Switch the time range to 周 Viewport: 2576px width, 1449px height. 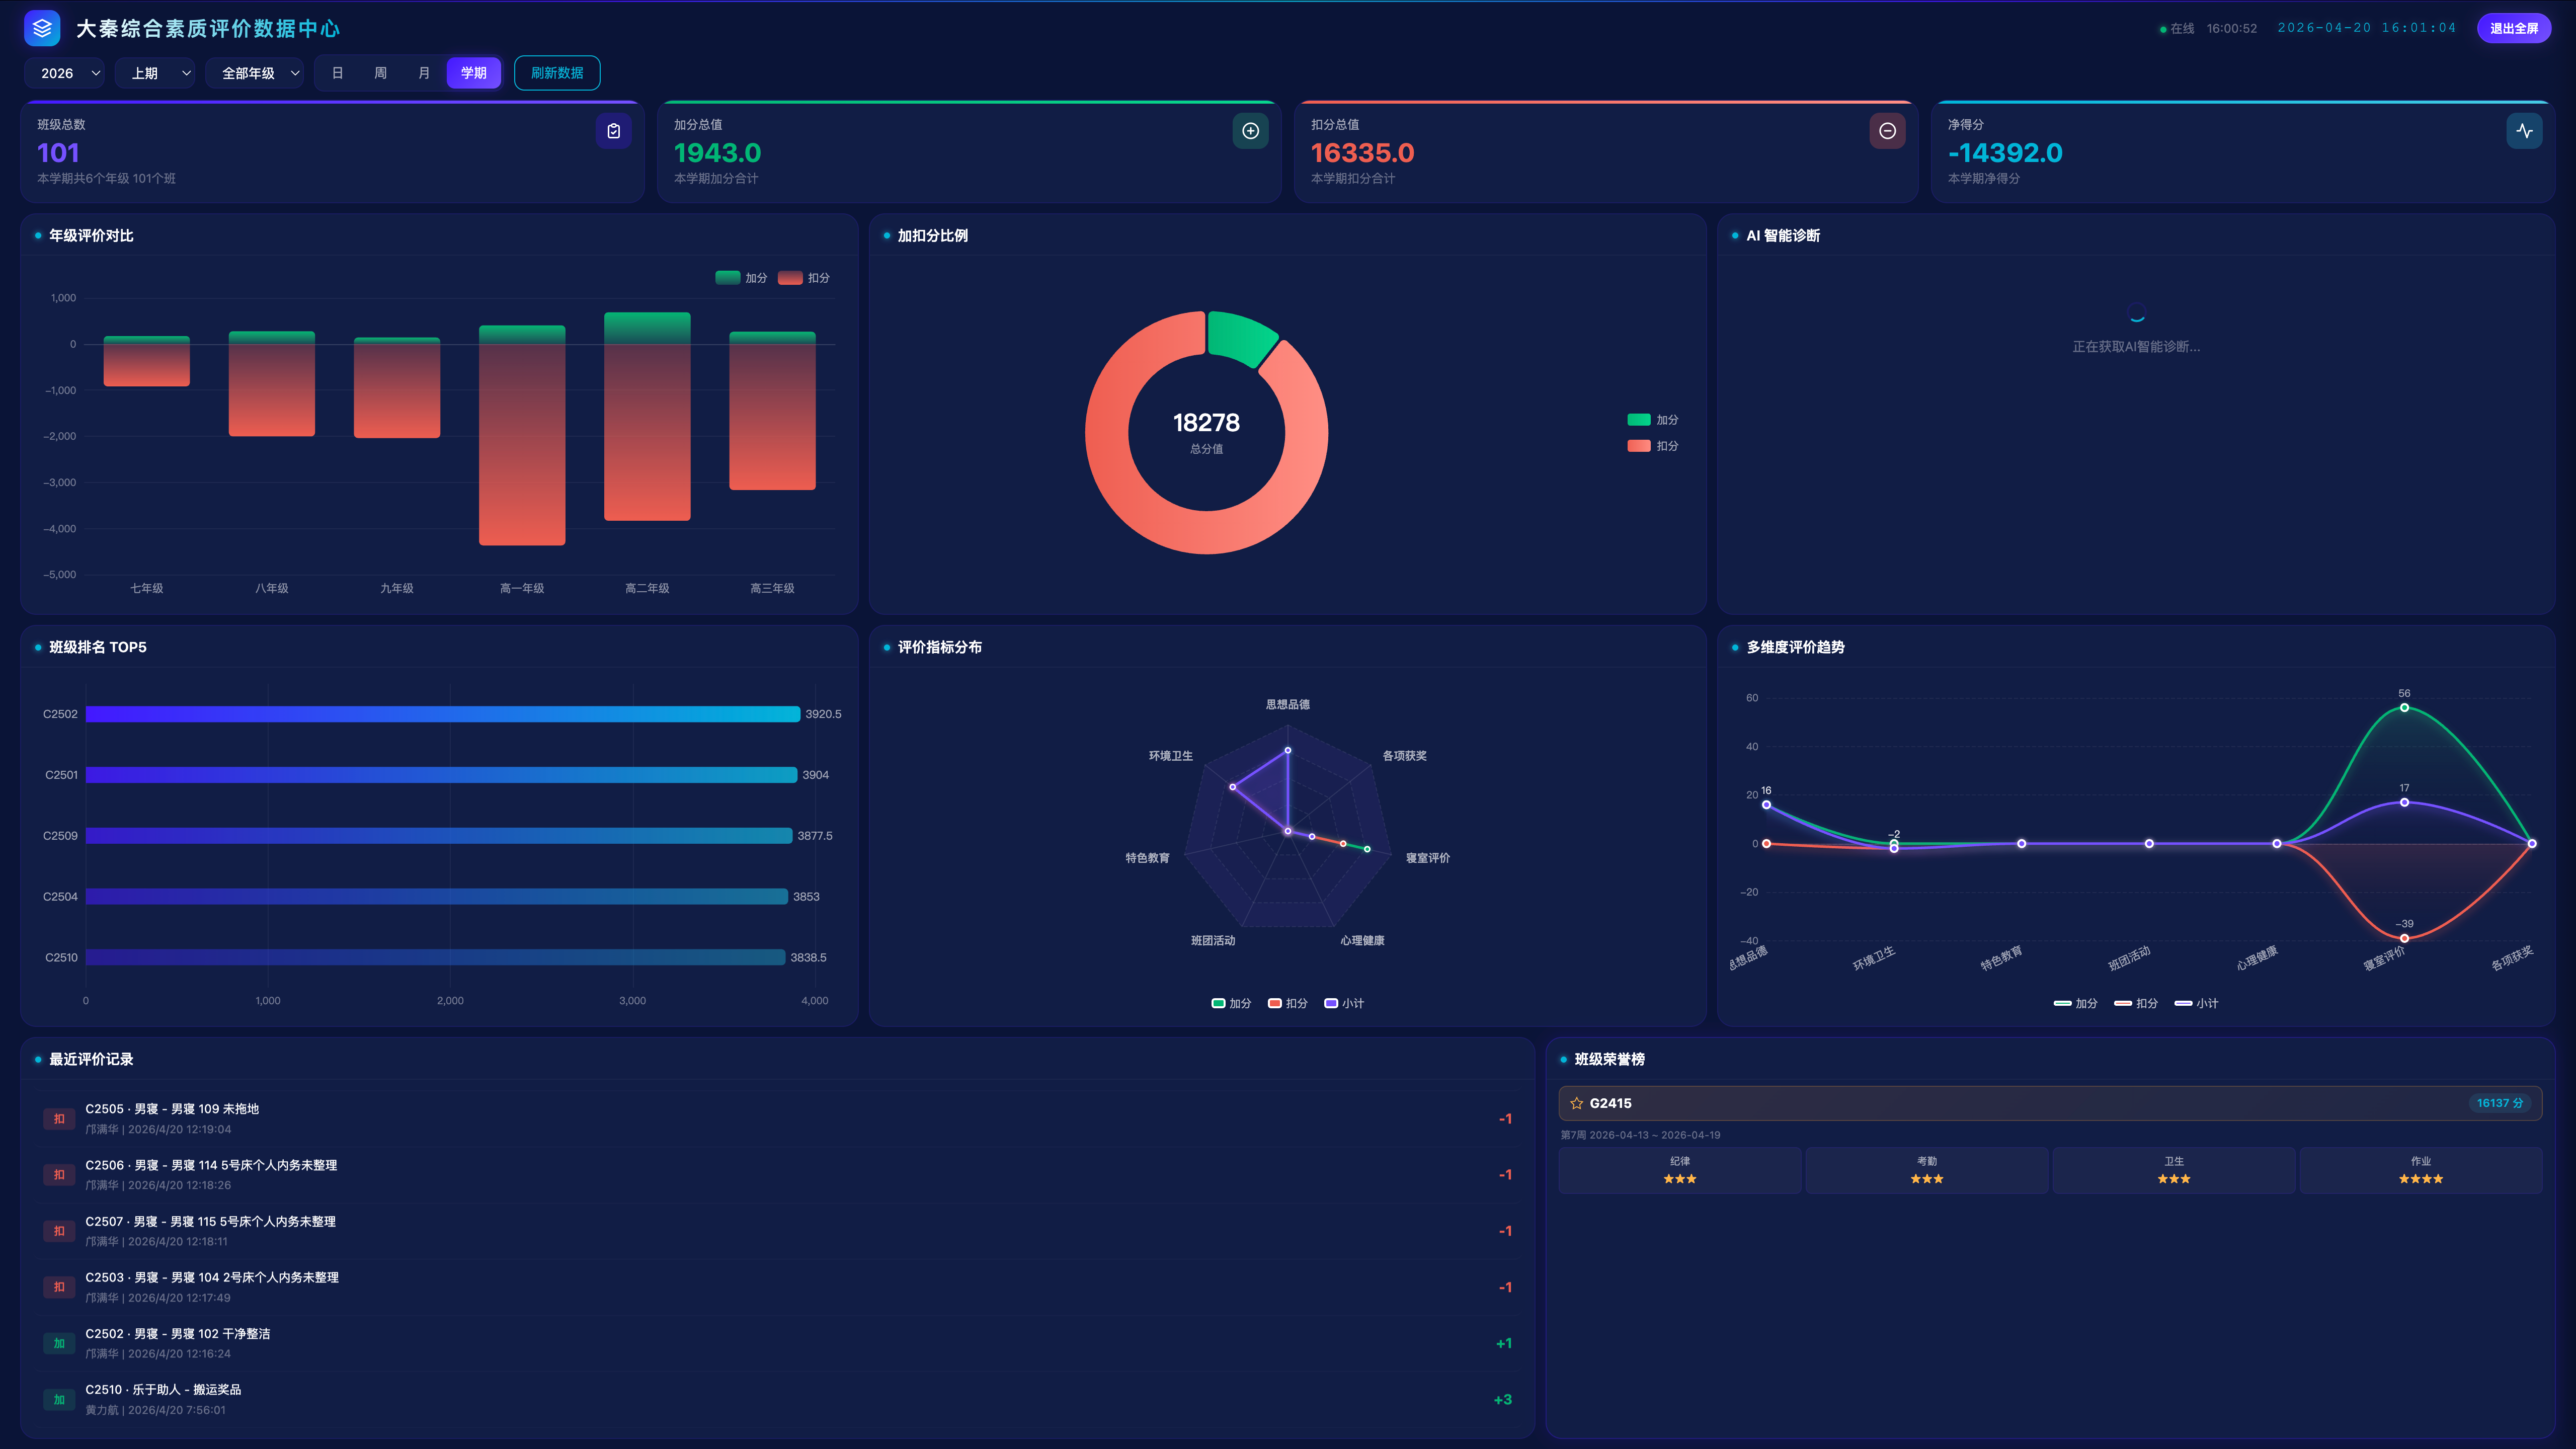[x=380, y=73]
